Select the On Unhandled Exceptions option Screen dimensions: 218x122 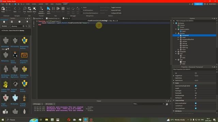90,13
